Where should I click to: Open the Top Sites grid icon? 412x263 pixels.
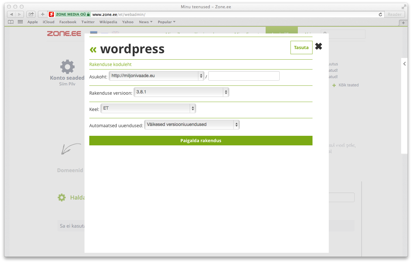point(20,22)
